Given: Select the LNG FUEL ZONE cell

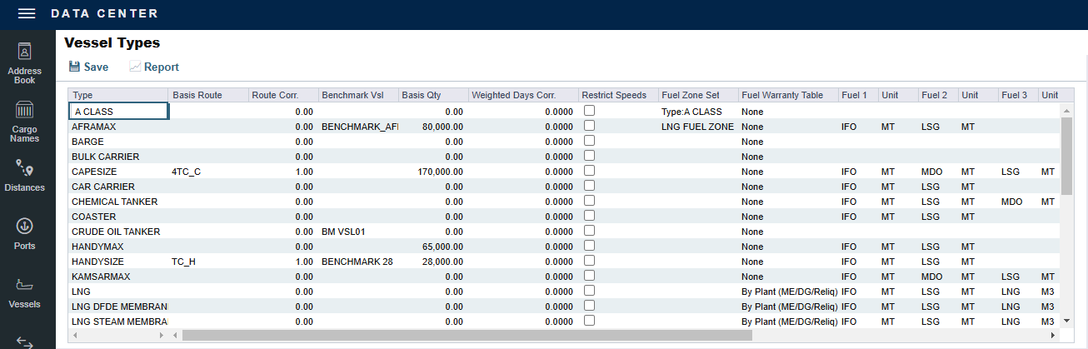Looking at the screenshot, I should (696, 127).
